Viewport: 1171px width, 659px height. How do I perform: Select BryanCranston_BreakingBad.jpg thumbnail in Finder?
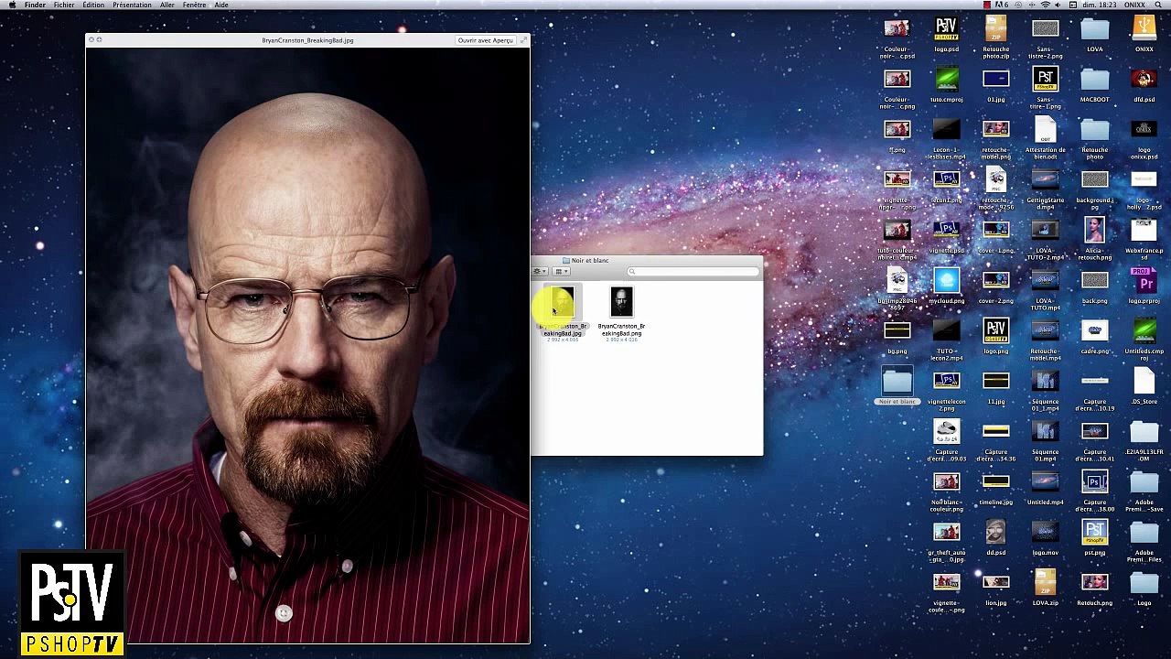[x=562, y=302]
